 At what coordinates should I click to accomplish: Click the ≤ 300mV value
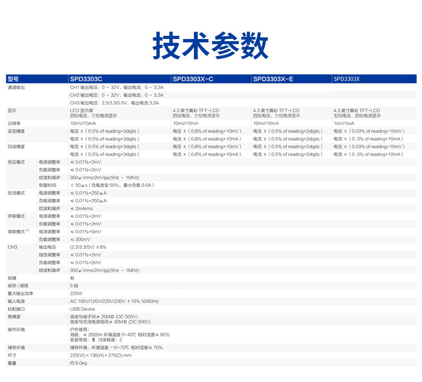(x=80, y=239)
